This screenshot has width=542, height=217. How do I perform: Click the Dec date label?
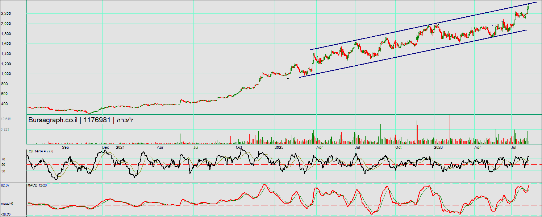[106, 148]
